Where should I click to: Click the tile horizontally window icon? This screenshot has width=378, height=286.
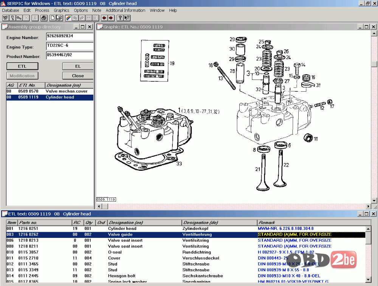[x=89, y=18]
